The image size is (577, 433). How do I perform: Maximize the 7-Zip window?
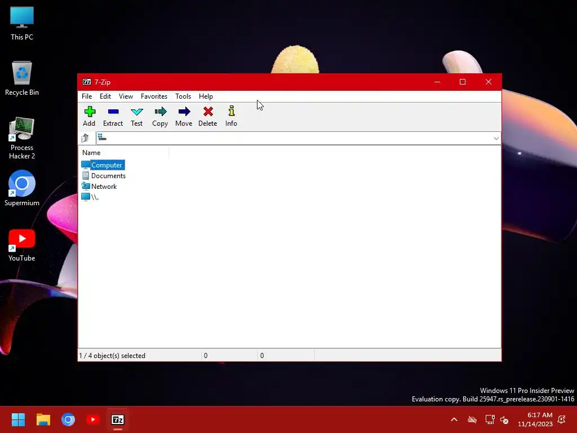[x=463, y=82]
